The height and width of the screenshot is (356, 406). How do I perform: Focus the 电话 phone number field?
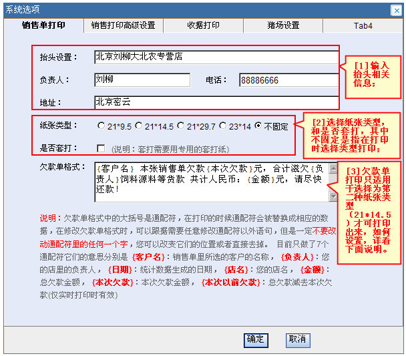[x=287, y=80]
